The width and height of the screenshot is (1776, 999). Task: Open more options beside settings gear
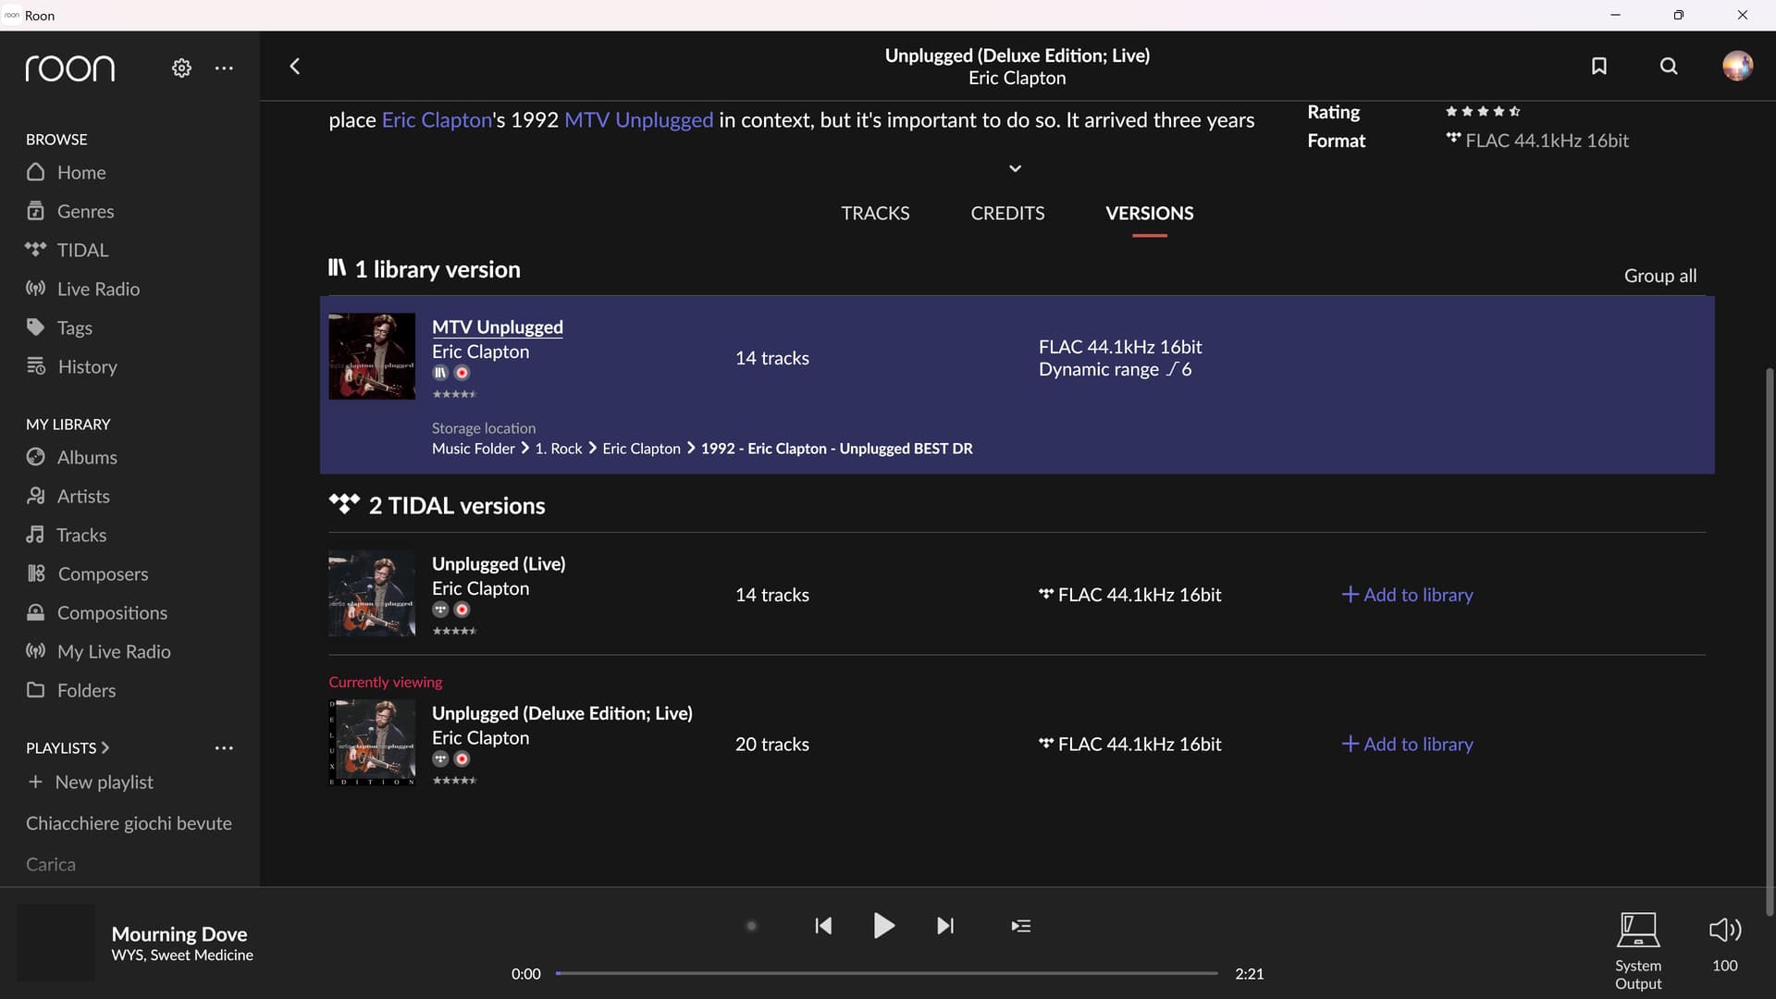coord(224,68)
